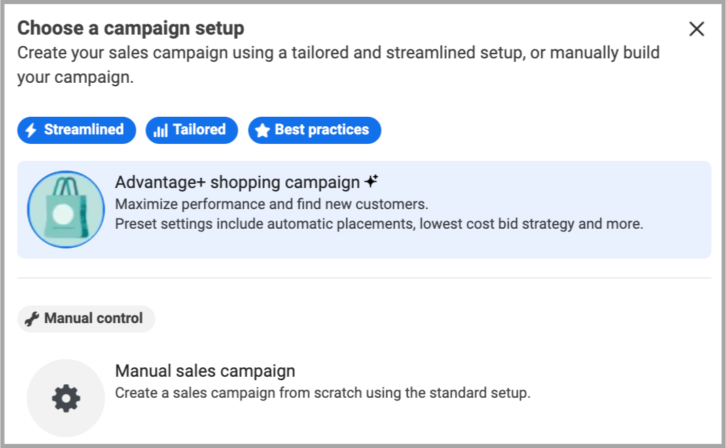The image size is (726, 448).
Task: Click the dialog subtitle about tailored setup
Action: tap(338, 53)
